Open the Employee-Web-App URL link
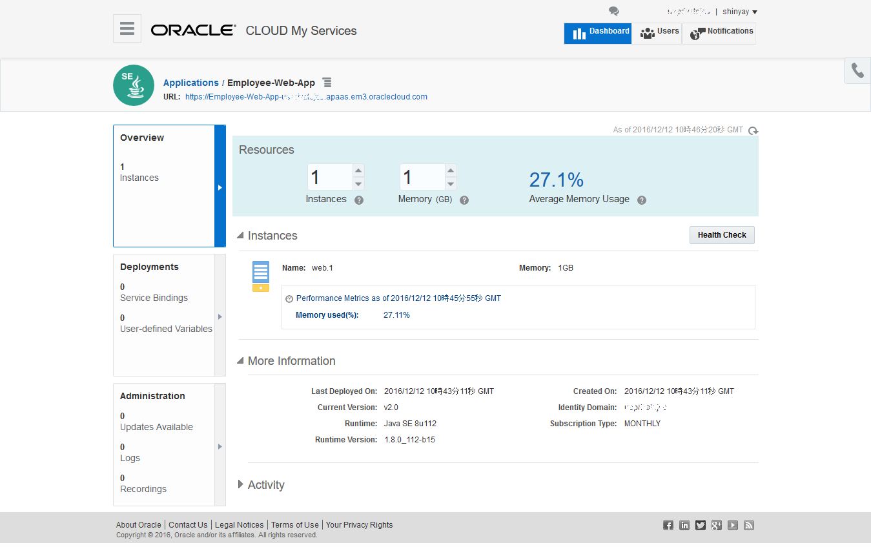The height and width of the screenshot is (547, 871). point(306,97)
